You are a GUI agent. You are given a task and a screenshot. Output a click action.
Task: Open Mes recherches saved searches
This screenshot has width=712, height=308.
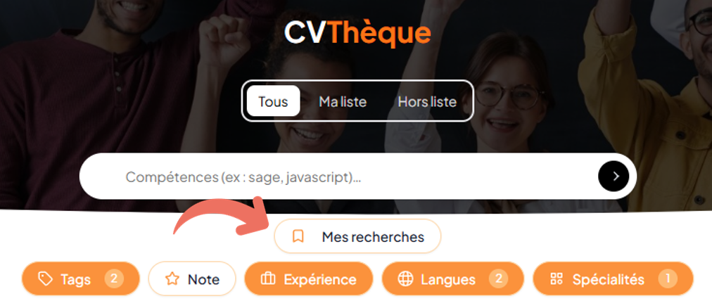tap(357, 236)
